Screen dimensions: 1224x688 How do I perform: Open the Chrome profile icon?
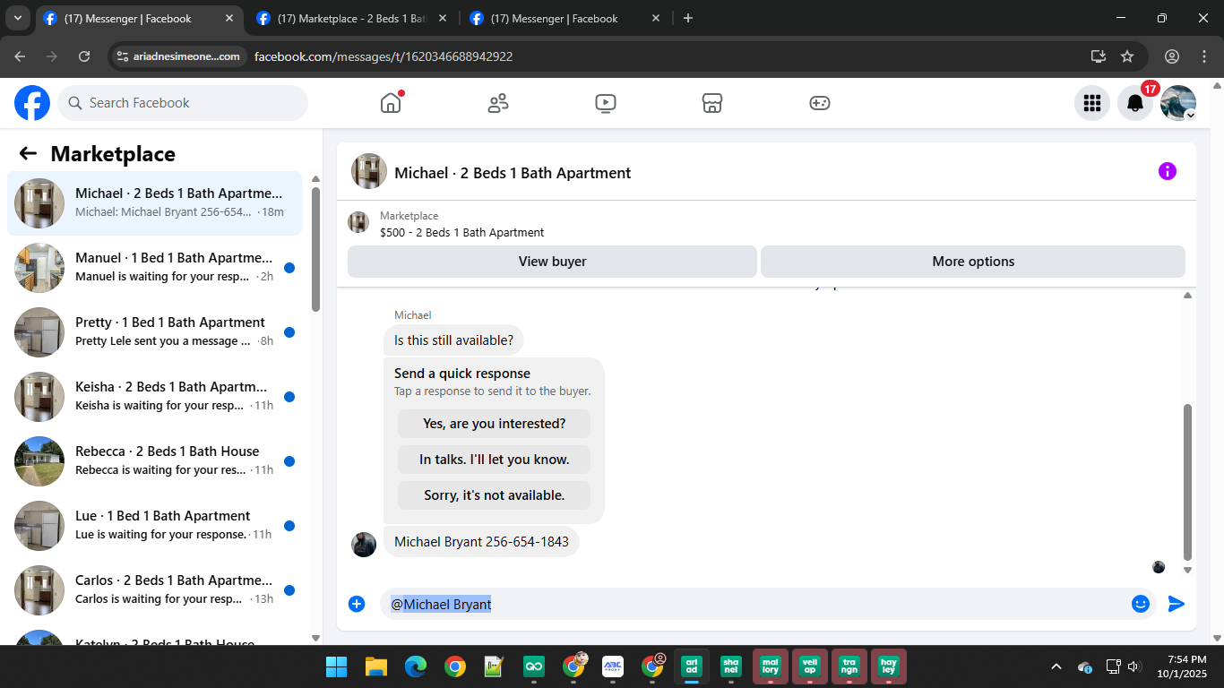click(x=1172, y=56)
